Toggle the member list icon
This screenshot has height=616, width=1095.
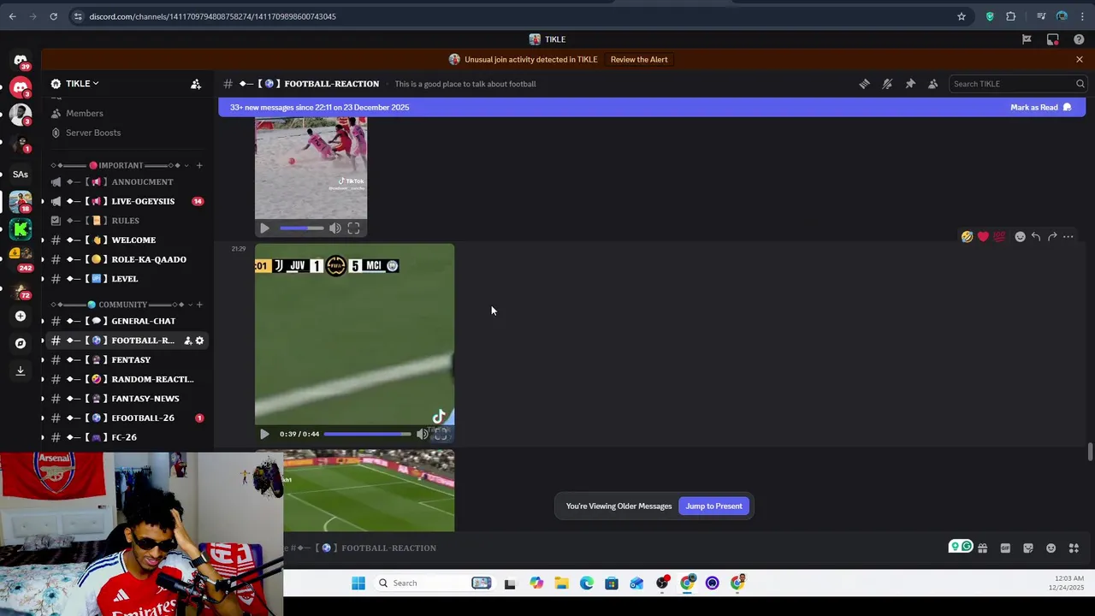pos(932,84)
